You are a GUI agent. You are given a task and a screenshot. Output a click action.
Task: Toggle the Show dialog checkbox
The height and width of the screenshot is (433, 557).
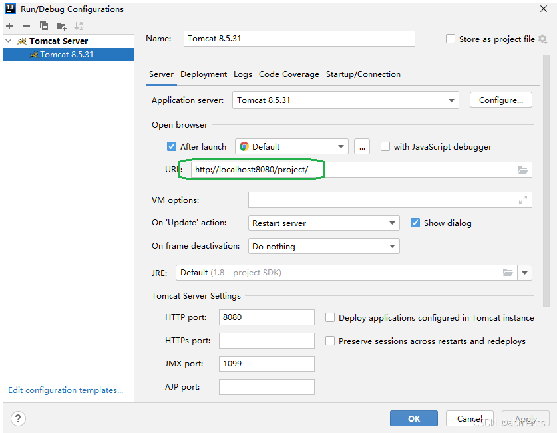point(415,223)
